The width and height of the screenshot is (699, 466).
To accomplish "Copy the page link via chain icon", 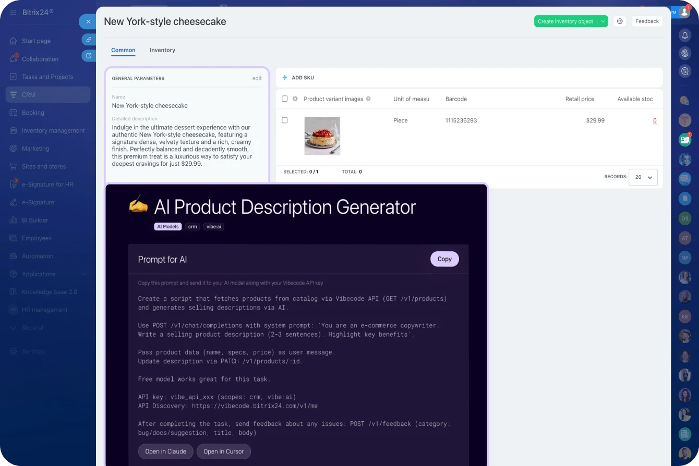I will tap(89, 40).
